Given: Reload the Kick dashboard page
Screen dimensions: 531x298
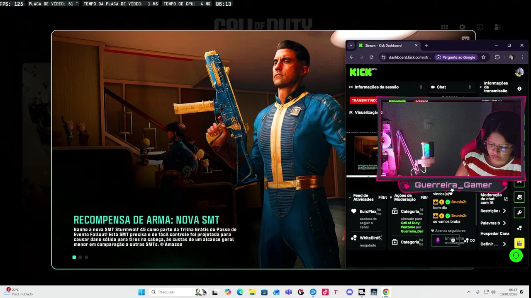Looking at the screenshot, I should click(371, 57).
